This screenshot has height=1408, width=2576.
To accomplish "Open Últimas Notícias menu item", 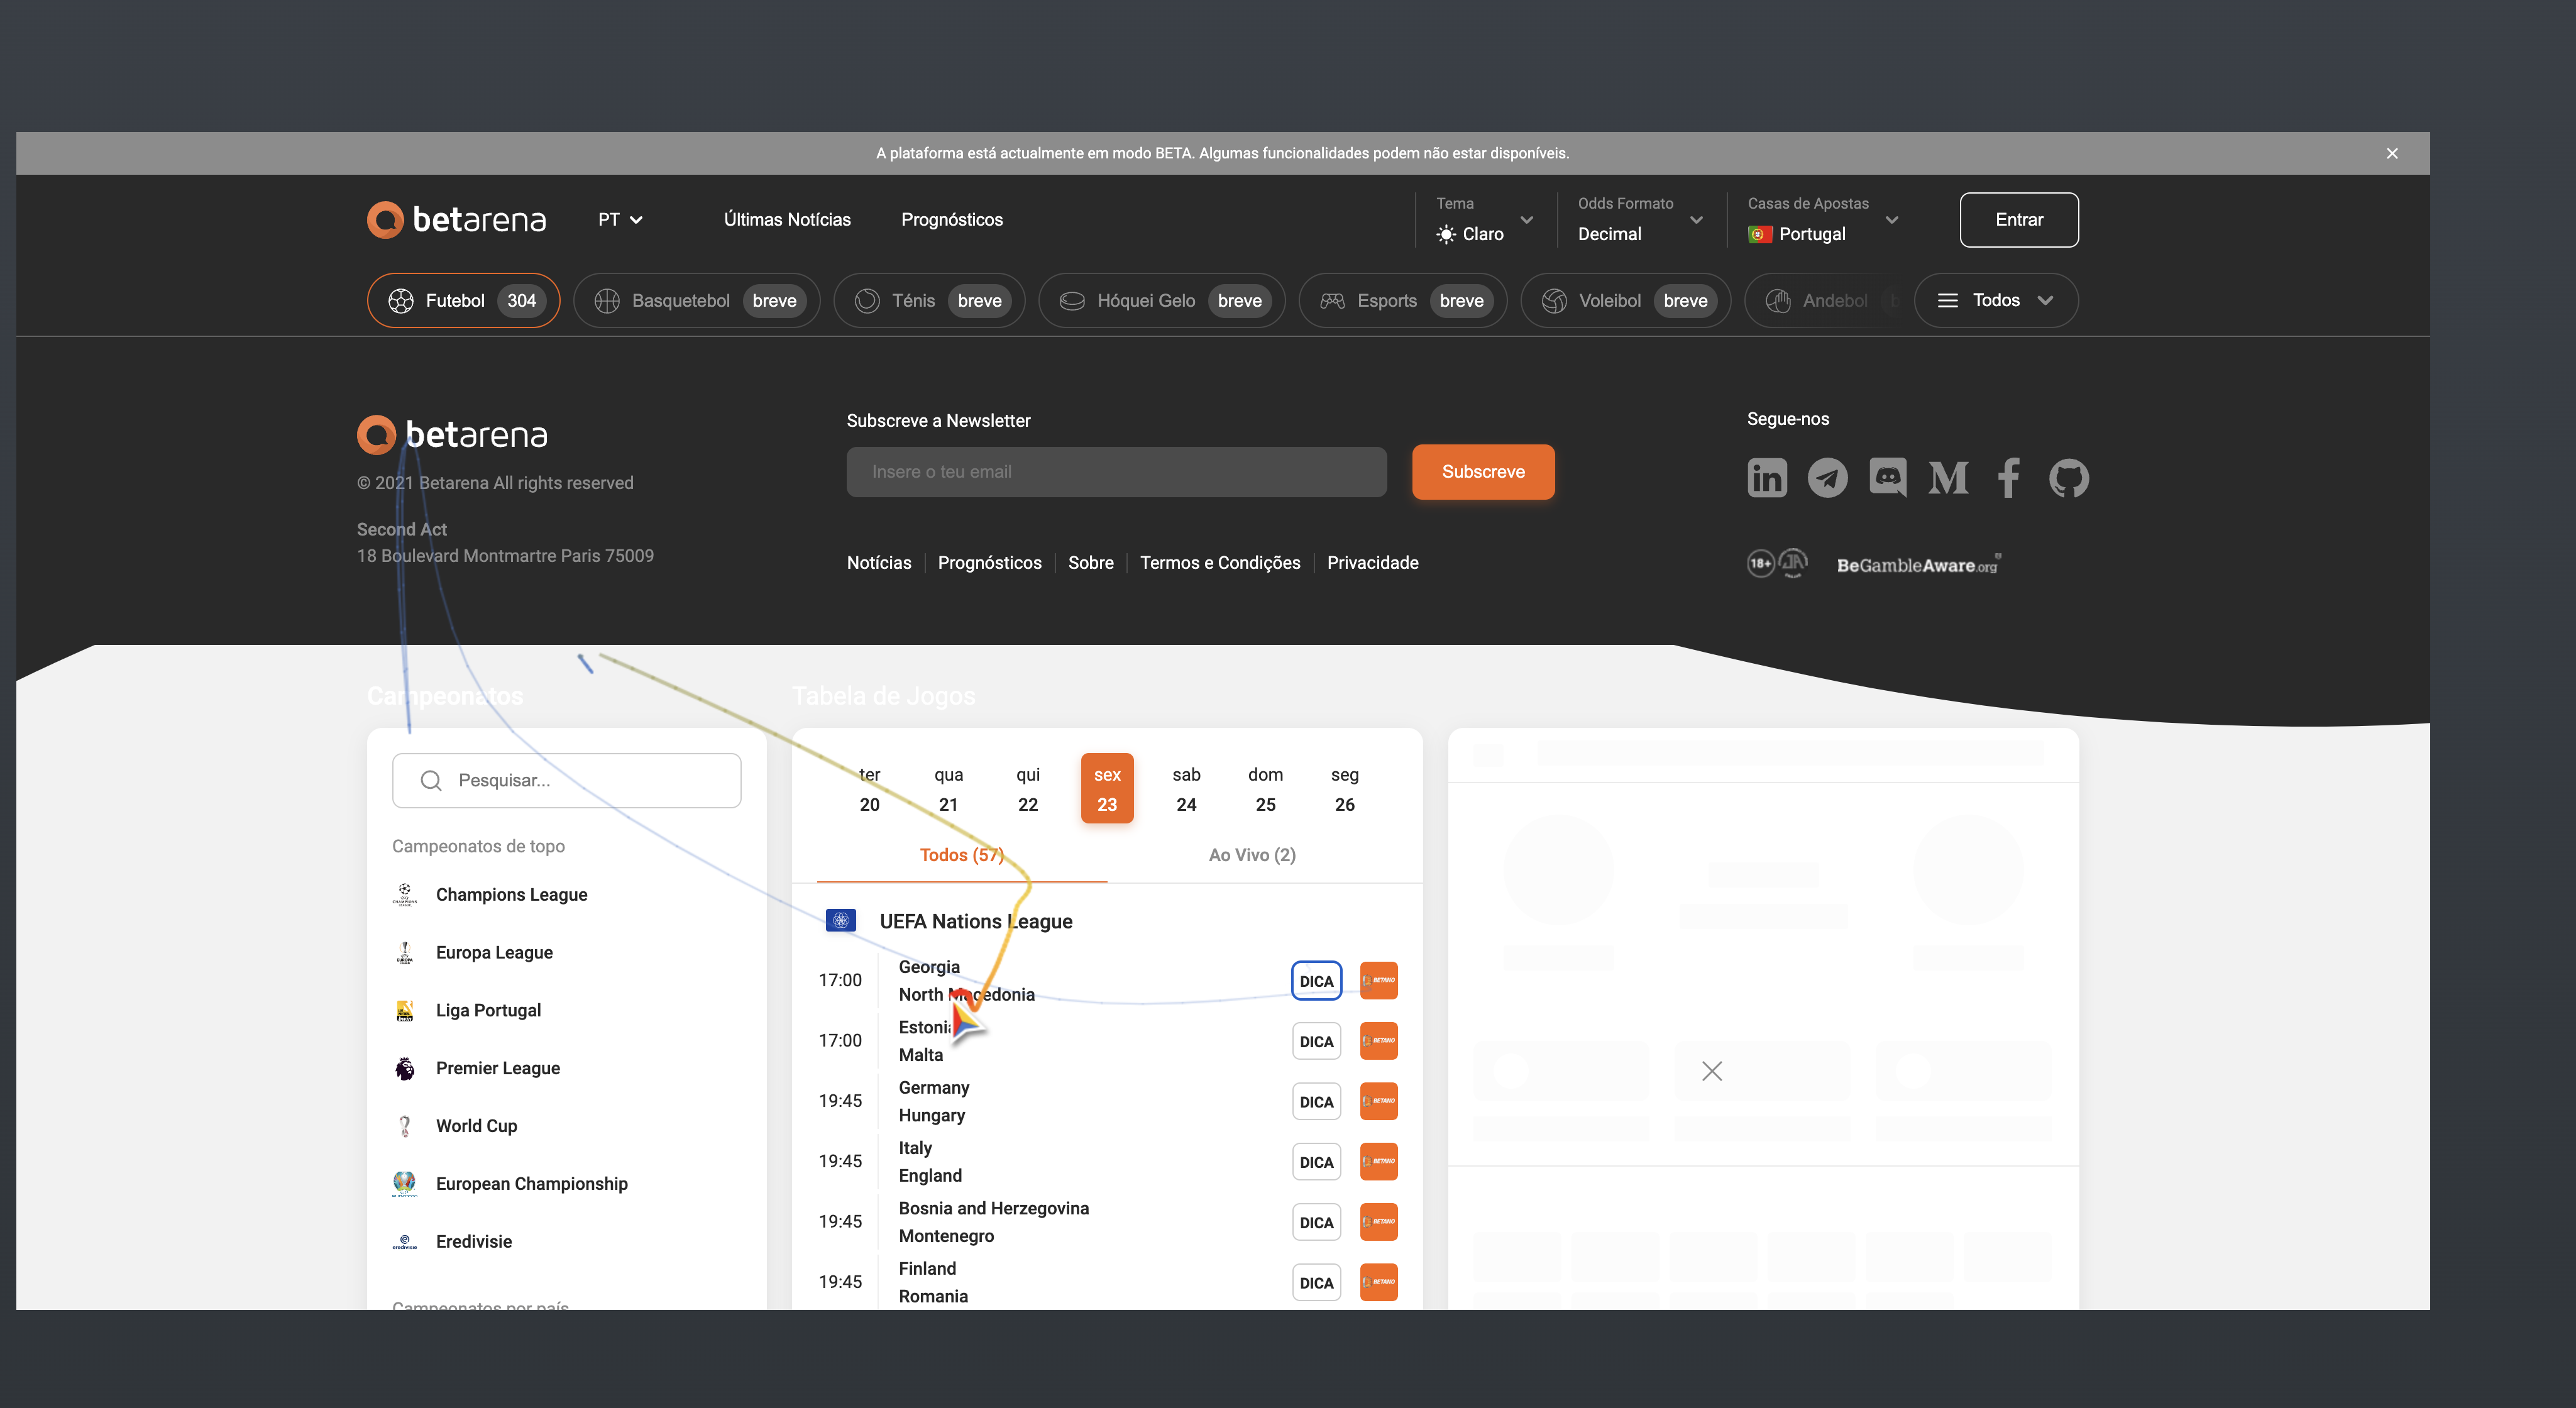I will (x=787, y=219).
